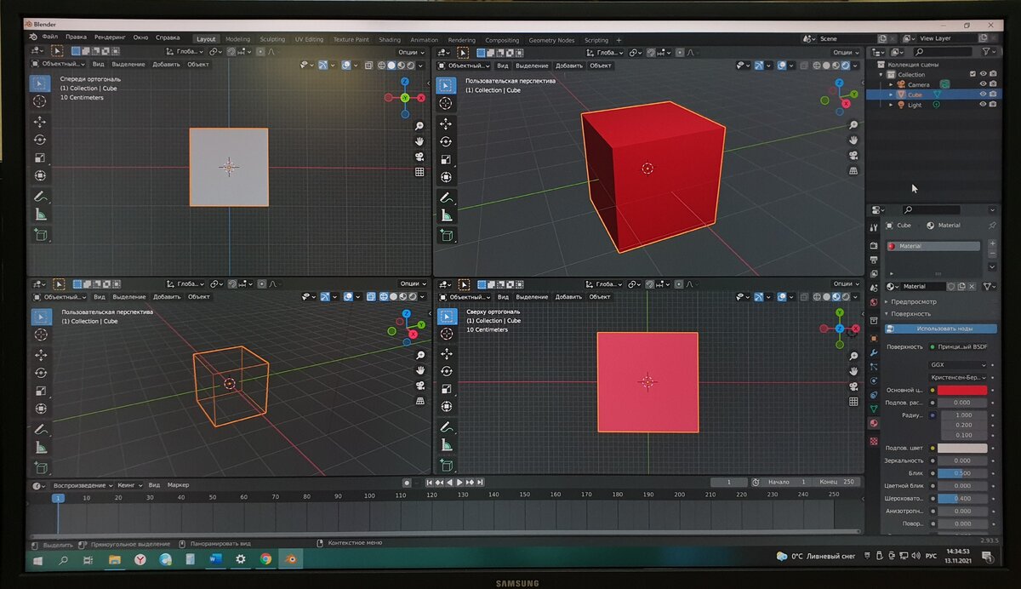Open the Render properties tab
The width and height of the screenshot is (1021, 589).
pos(873,246)
